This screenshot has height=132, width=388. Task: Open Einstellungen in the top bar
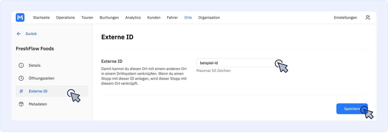point(345,18)
